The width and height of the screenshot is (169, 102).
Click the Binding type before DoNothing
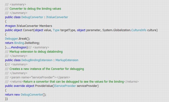(x=19, y=43)
